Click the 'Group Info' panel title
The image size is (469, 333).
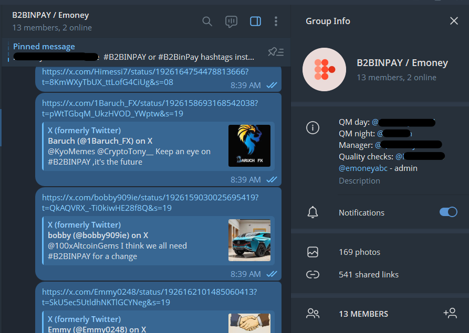pyautogui.click(x=328, y=21)
